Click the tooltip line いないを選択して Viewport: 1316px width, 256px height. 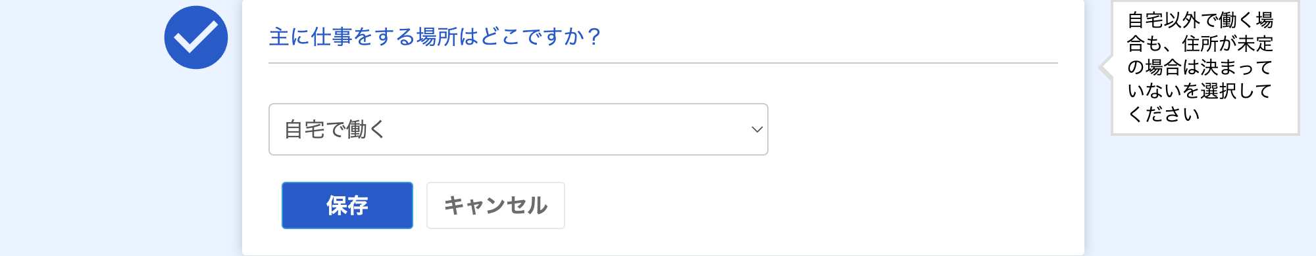pyautogui.click(x=1199, y=91)
